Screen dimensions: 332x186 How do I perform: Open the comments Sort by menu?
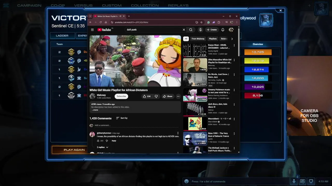pos(122,118)
